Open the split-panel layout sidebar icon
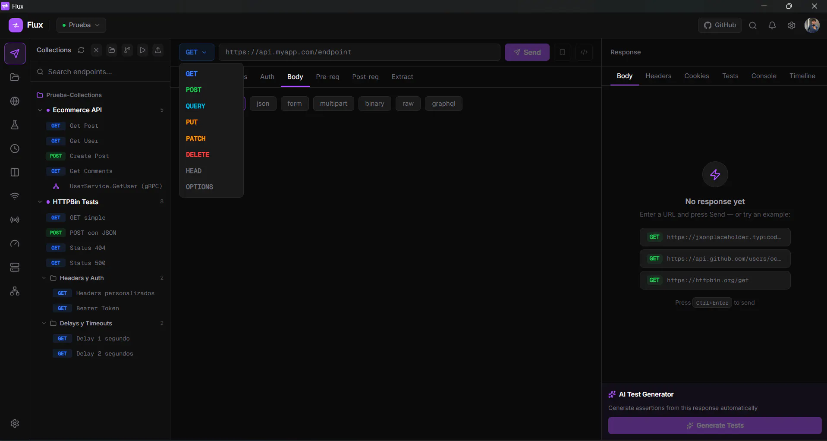 [15, 172]
